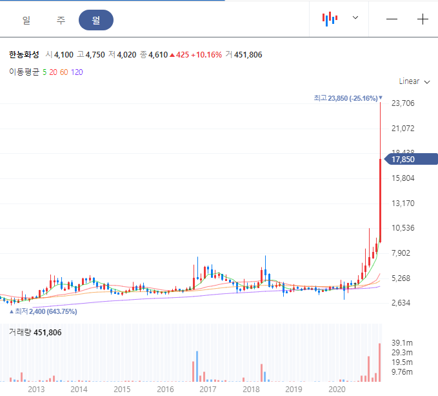Click the 13,170 price axis label
438x396 pixels.
tap(403, 203)
